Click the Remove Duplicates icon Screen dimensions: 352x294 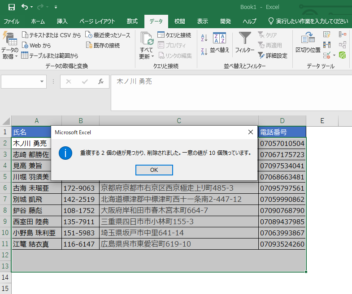tap(326, 45)
